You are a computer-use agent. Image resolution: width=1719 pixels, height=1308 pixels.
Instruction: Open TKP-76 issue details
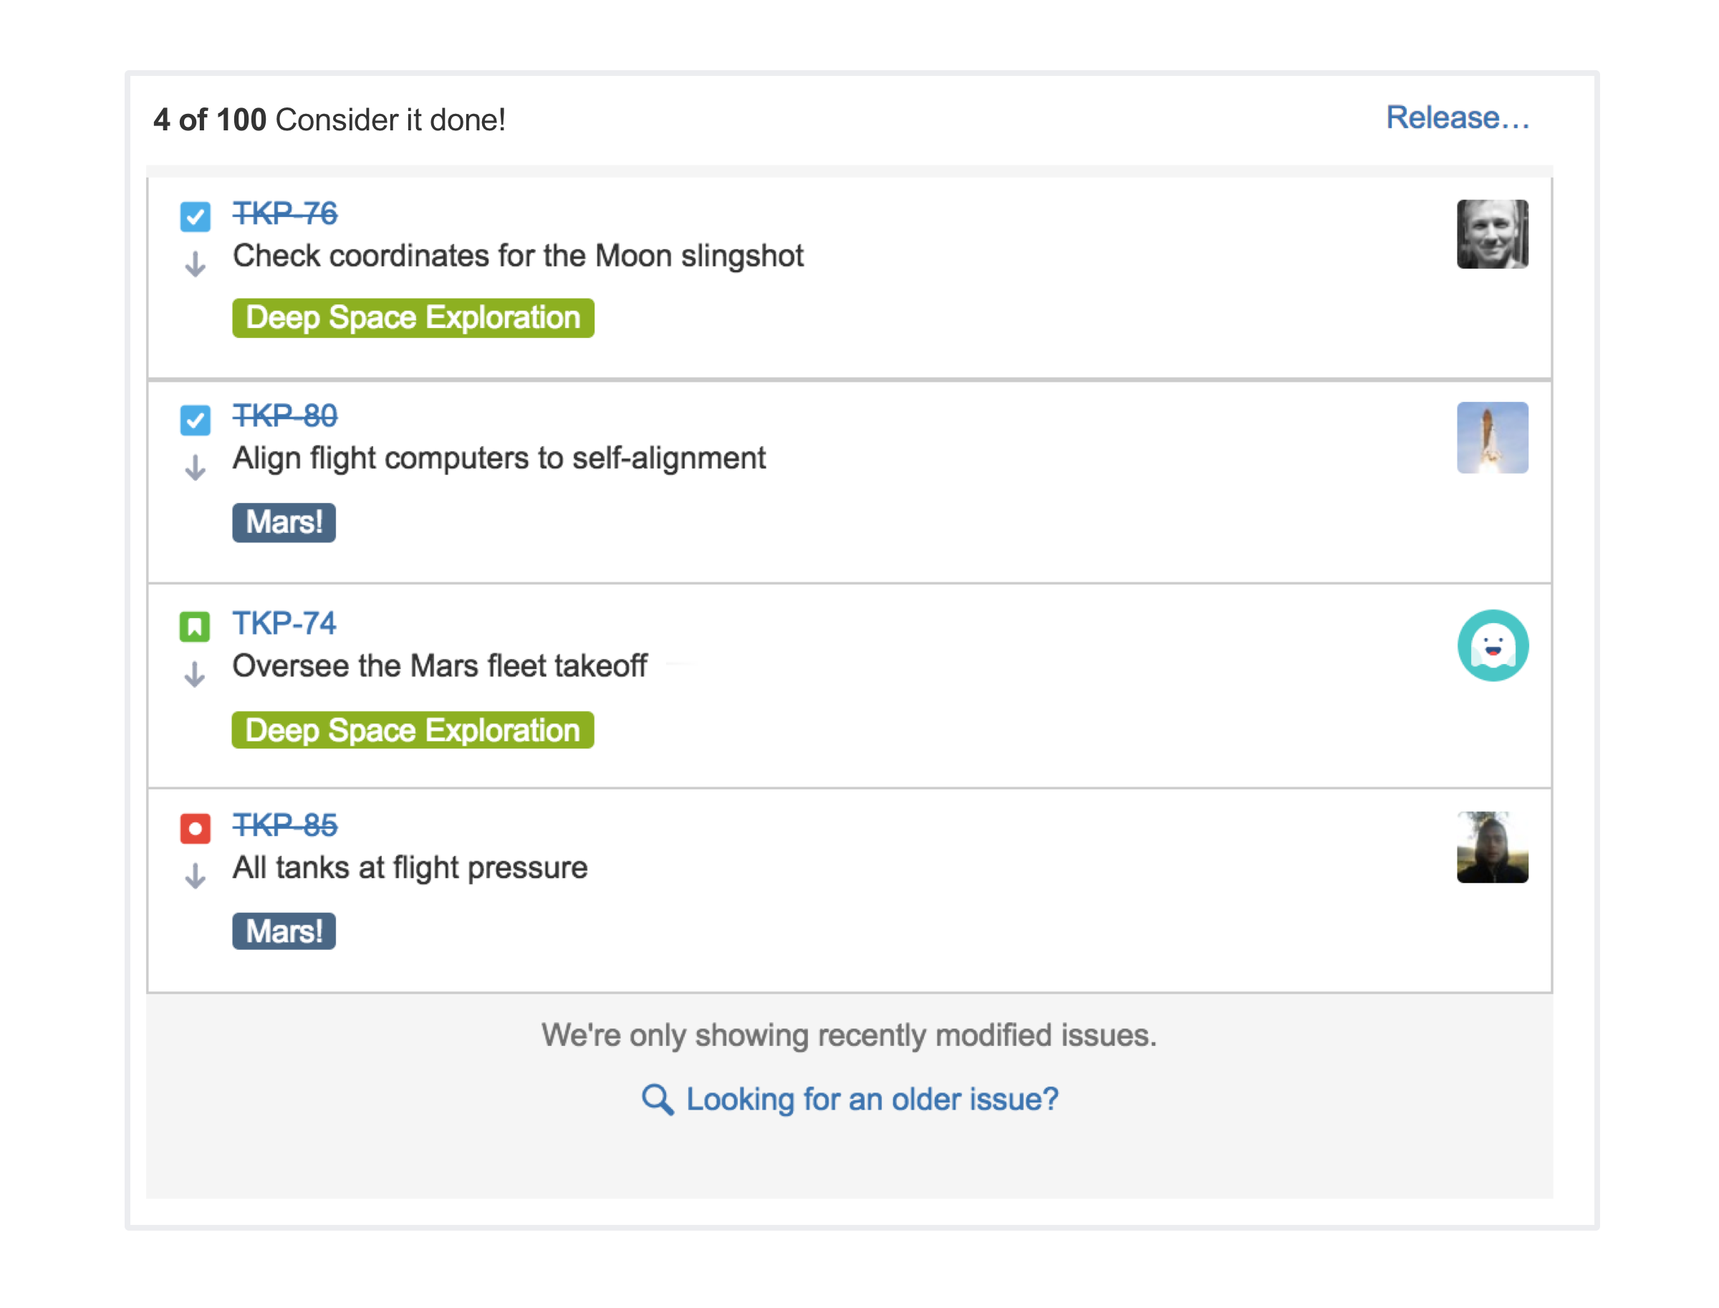click(x=286, y=216)
